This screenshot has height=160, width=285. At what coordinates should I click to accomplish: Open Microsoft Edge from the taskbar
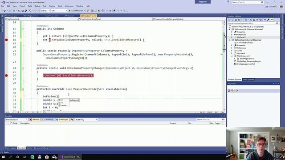33,157
